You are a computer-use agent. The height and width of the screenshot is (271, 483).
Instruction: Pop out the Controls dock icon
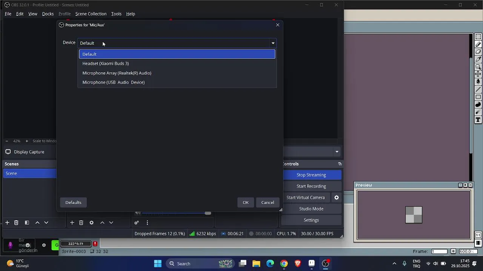point(340,164)
